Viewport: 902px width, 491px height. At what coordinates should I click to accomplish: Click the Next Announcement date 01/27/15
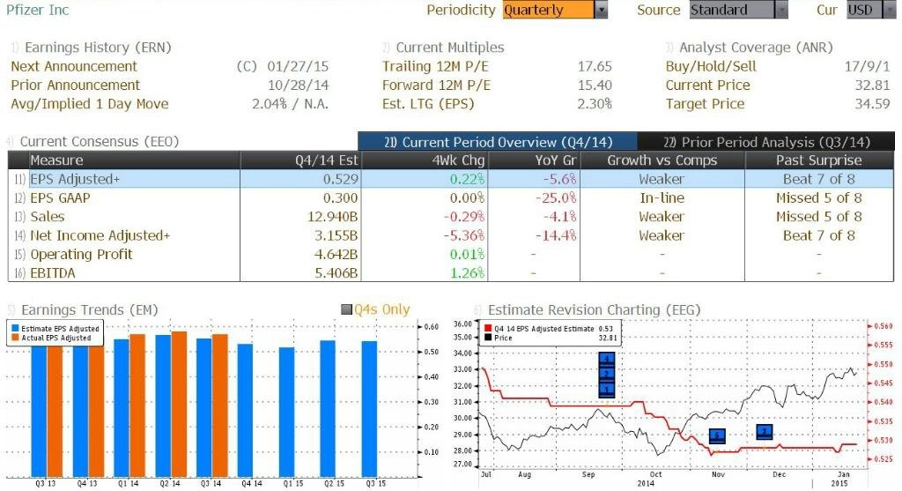point(298,66)
